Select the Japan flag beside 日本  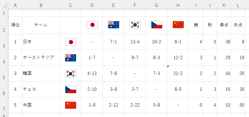point(71,42)
